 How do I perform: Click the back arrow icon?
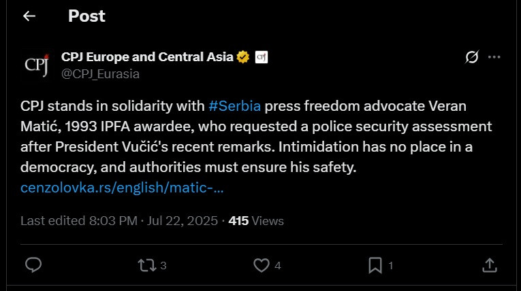[x=29, y=16]
